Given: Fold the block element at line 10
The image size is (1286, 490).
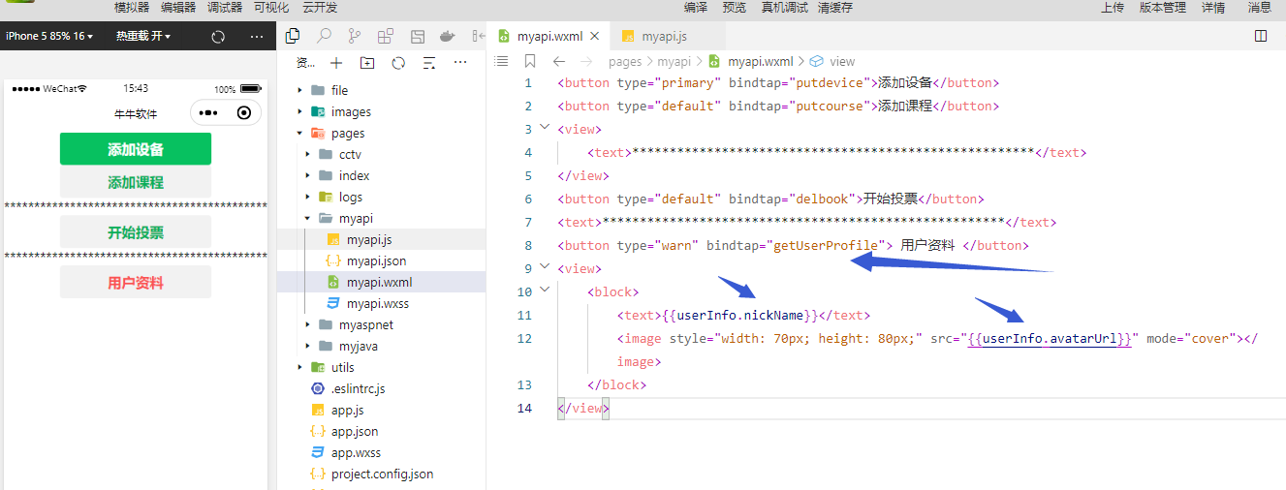Looking at the screenshot, I should [545, 291].
